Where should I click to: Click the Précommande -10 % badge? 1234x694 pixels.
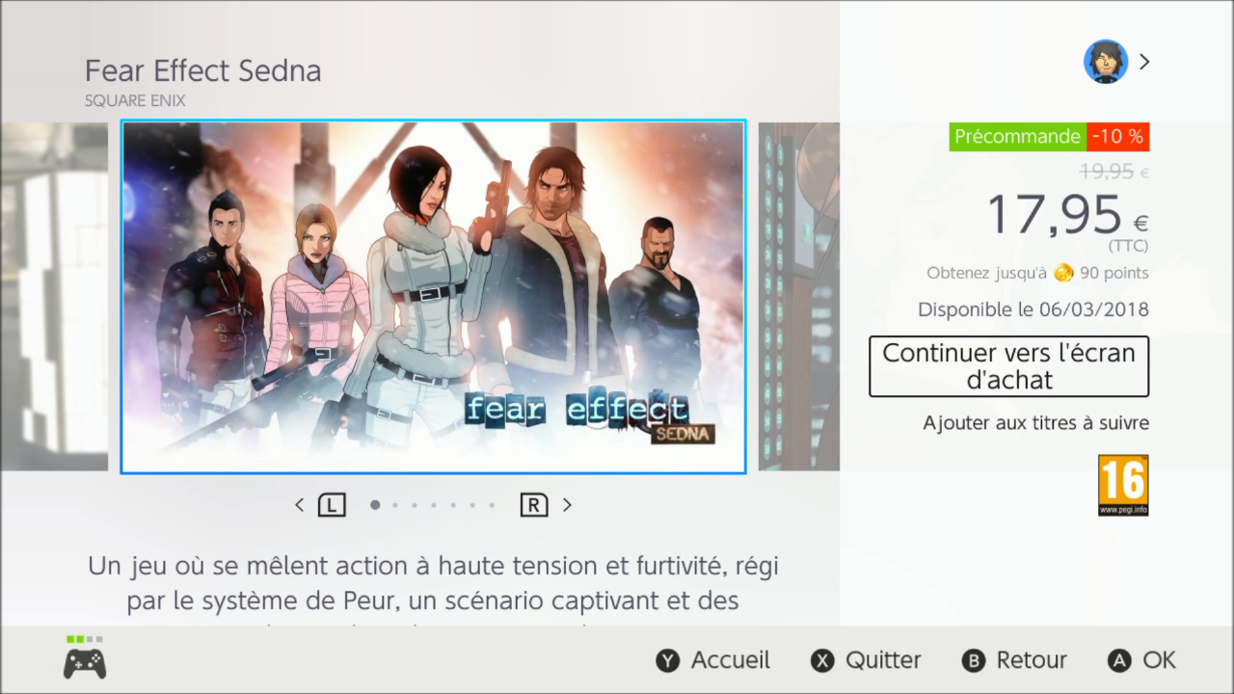pyautogui.click(x=1049, y=137)
